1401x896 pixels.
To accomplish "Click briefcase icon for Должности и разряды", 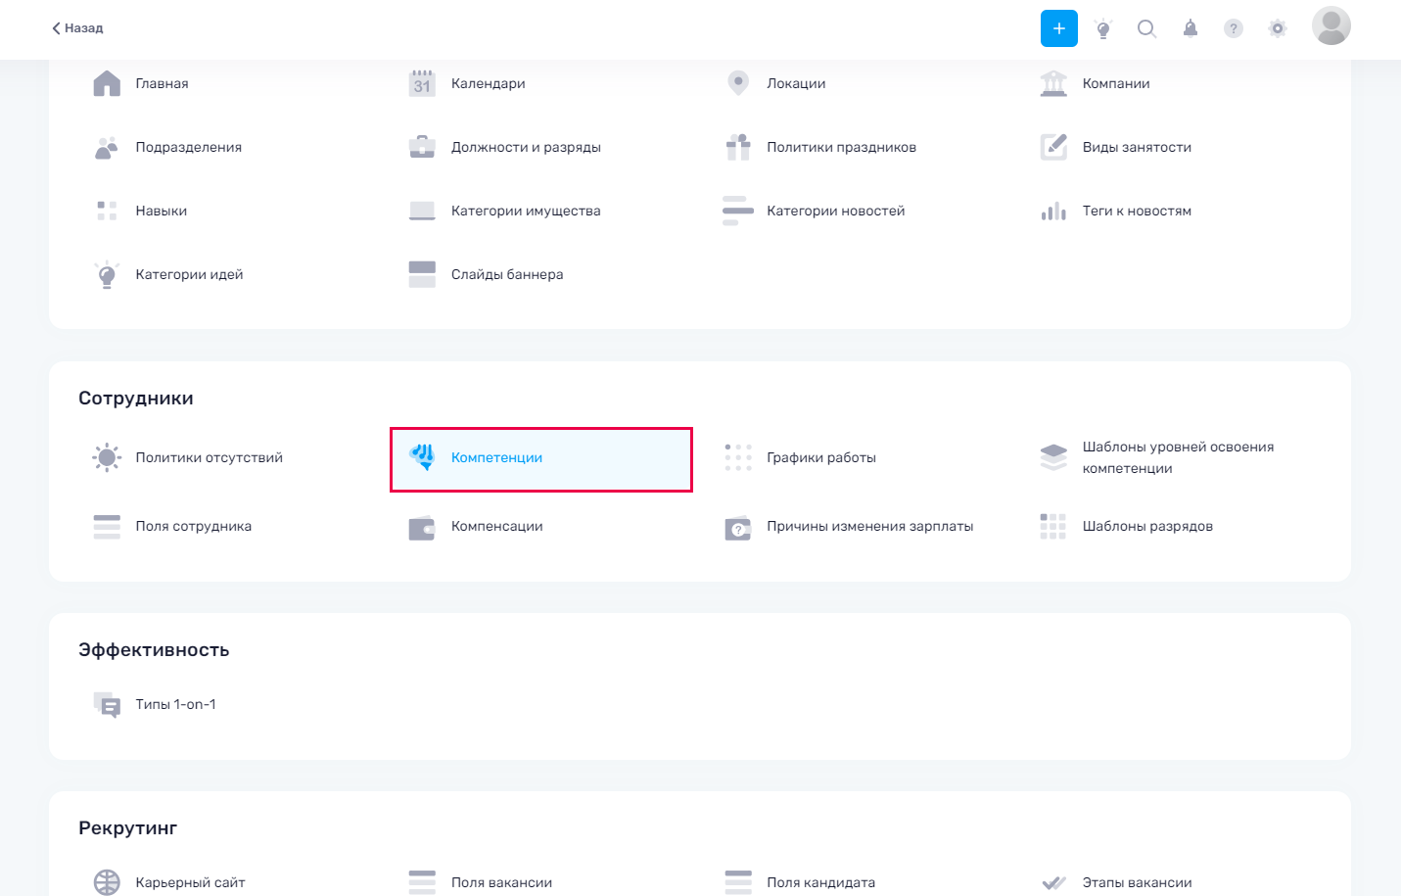I will tap(422, 147).
